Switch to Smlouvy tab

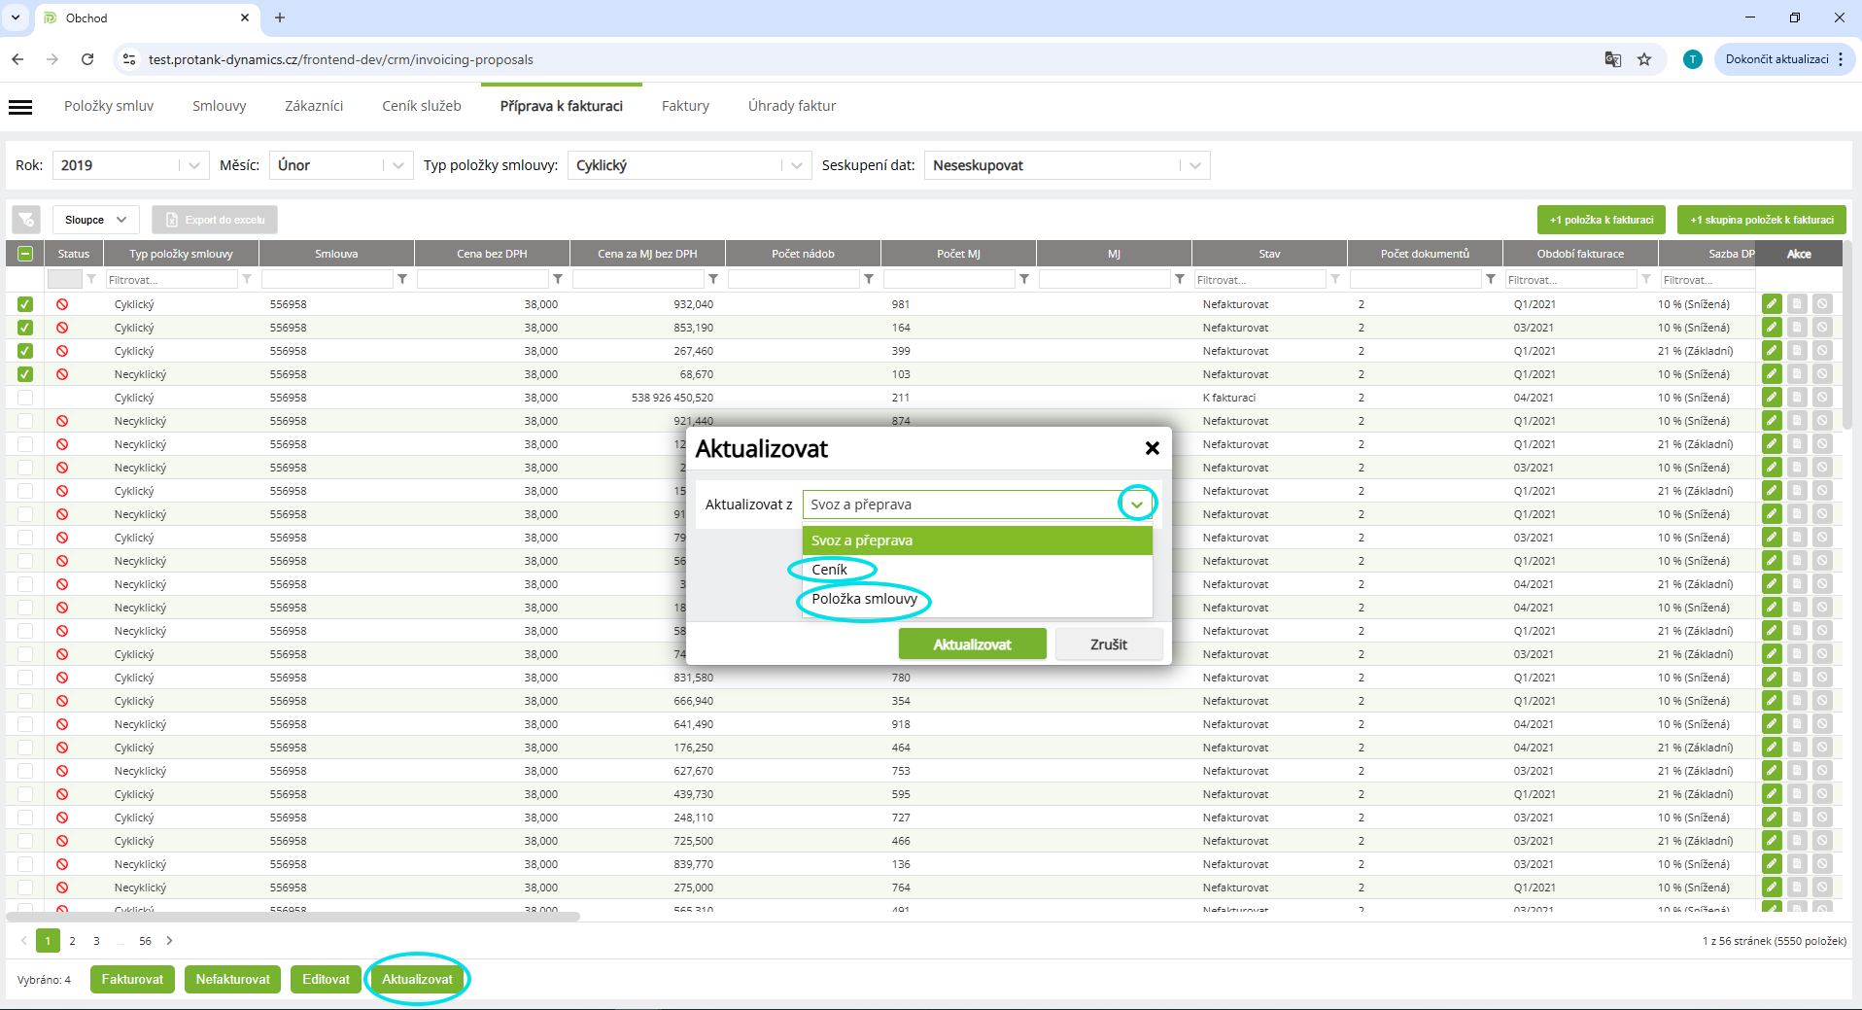point(219,106)
